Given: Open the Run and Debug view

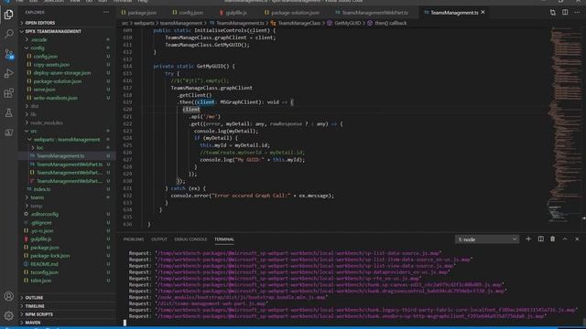Looking at the screenshot, I should [x=8, y=73].
